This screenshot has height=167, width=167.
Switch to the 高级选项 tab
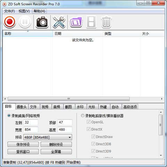coord(130,107)
